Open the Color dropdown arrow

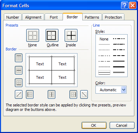[123, 90]
